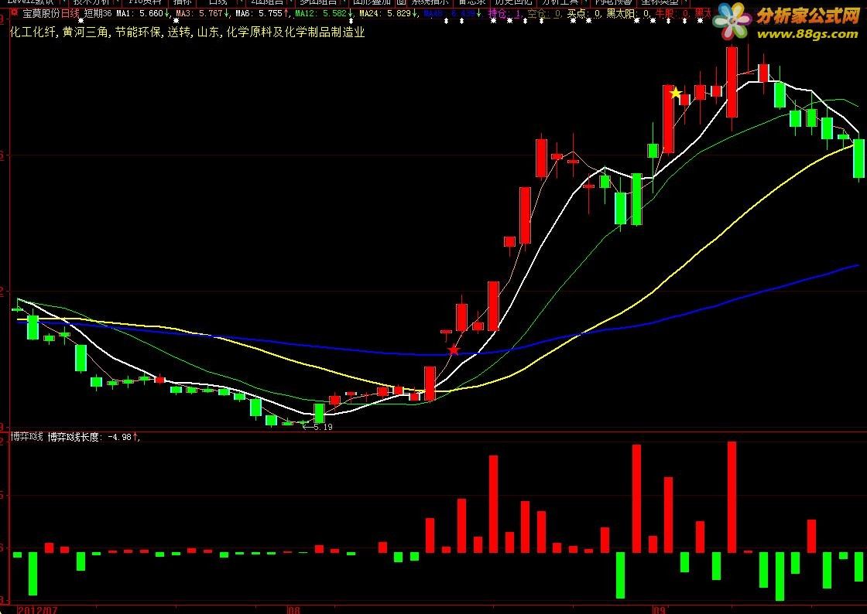Open the 图形叠加 toolbar item

[x=372, y=2]
